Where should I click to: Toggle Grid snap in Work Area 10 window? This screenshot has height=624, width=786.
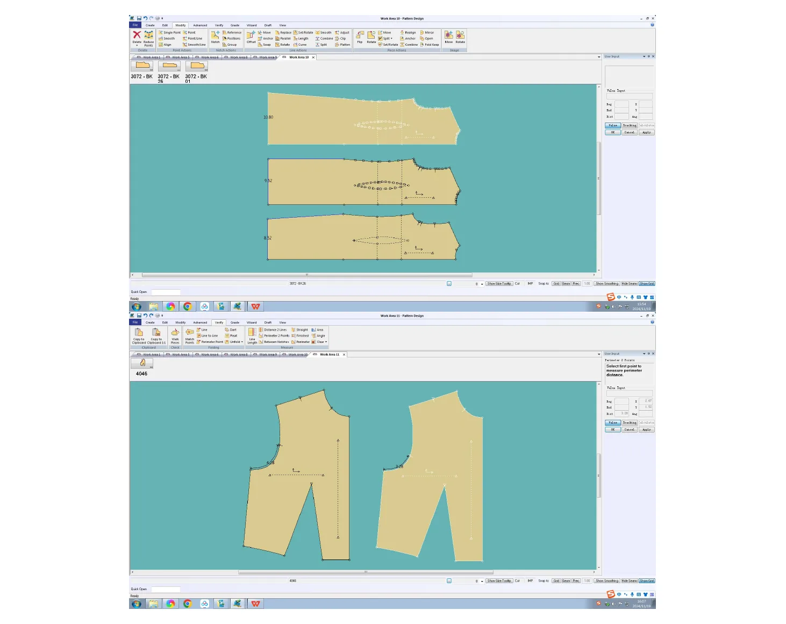[x=556, y=284]
